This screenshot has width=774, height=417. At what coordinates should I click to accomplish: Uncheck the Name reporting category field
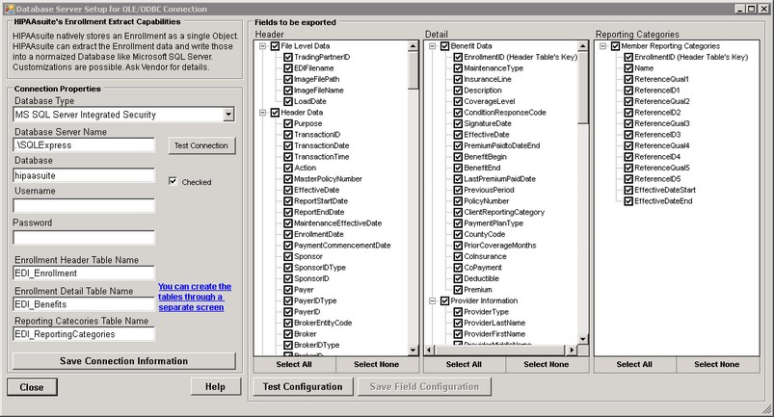[x=628, y=68]
